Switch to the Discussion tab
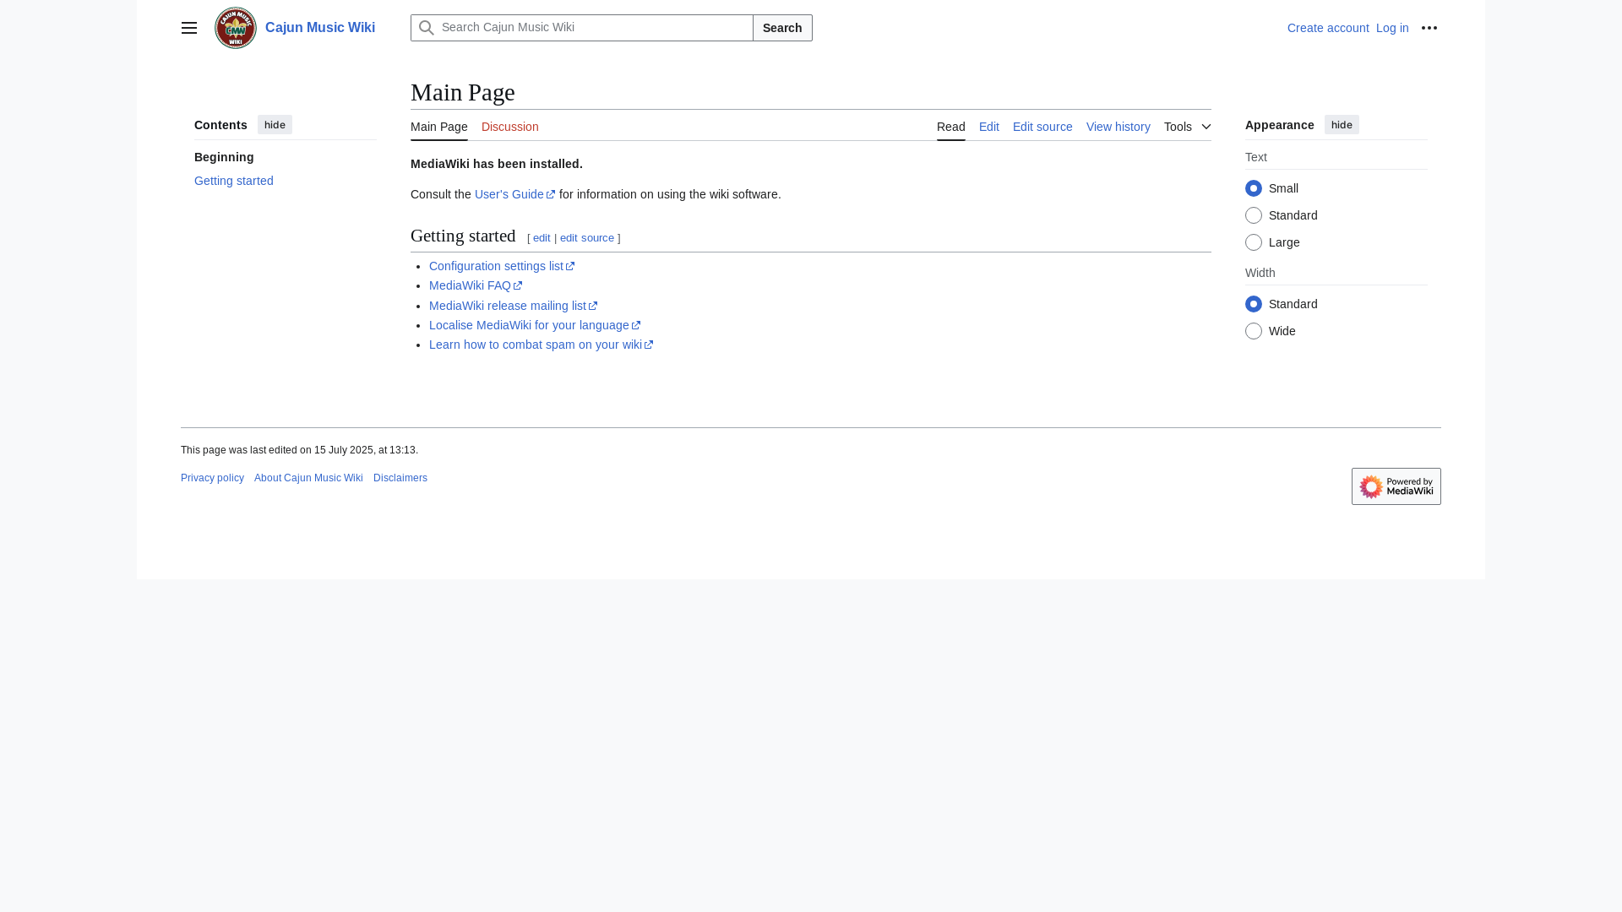 click(x=509, y=127)
